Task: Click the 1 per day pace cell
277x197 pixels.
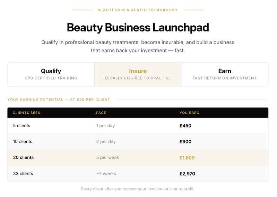Action: (105, 126)
